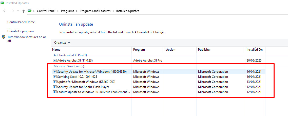Click 12/03/2021 date in Adobe Flash Player row
The image size is (288, 116).
point(254,87)
